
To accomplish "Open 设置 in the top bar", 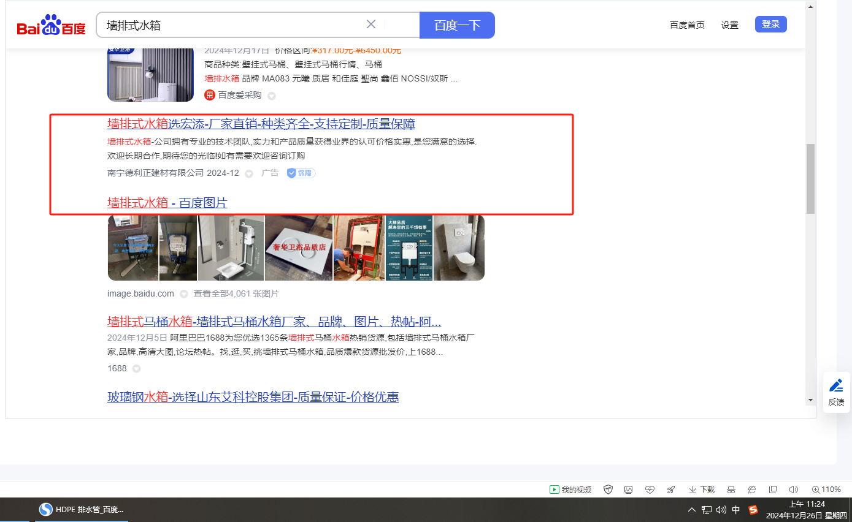I will coord(730,25).
